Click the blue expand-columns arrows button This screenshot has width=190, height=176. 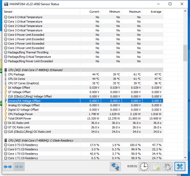[x=8, y=167]
